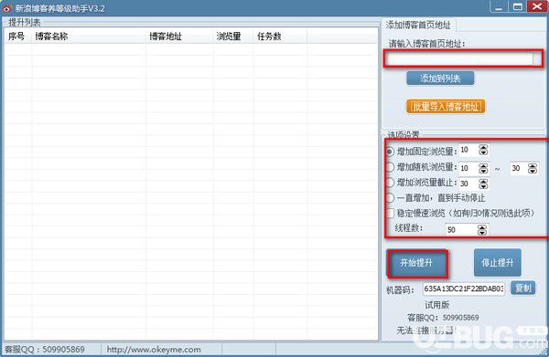
Task: Select the 一直增加，直到手动停止 radio option
Action: click(x=390, y=198)
